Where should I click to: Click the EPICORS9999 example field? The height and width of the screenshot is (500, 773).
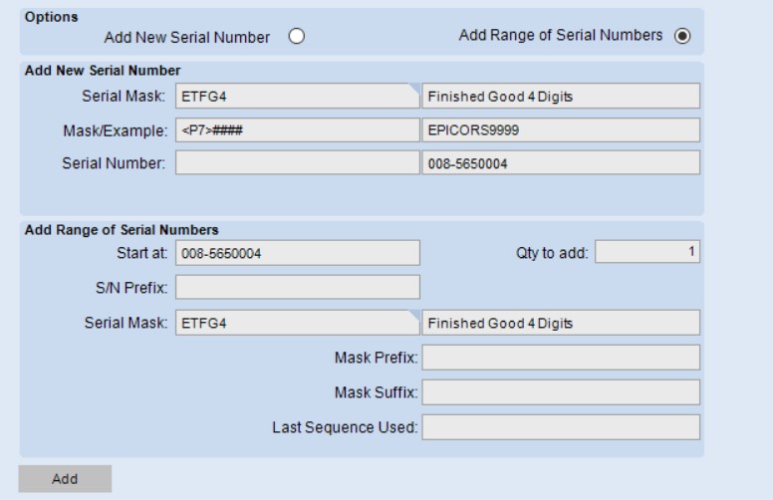[x=561, y=130]
